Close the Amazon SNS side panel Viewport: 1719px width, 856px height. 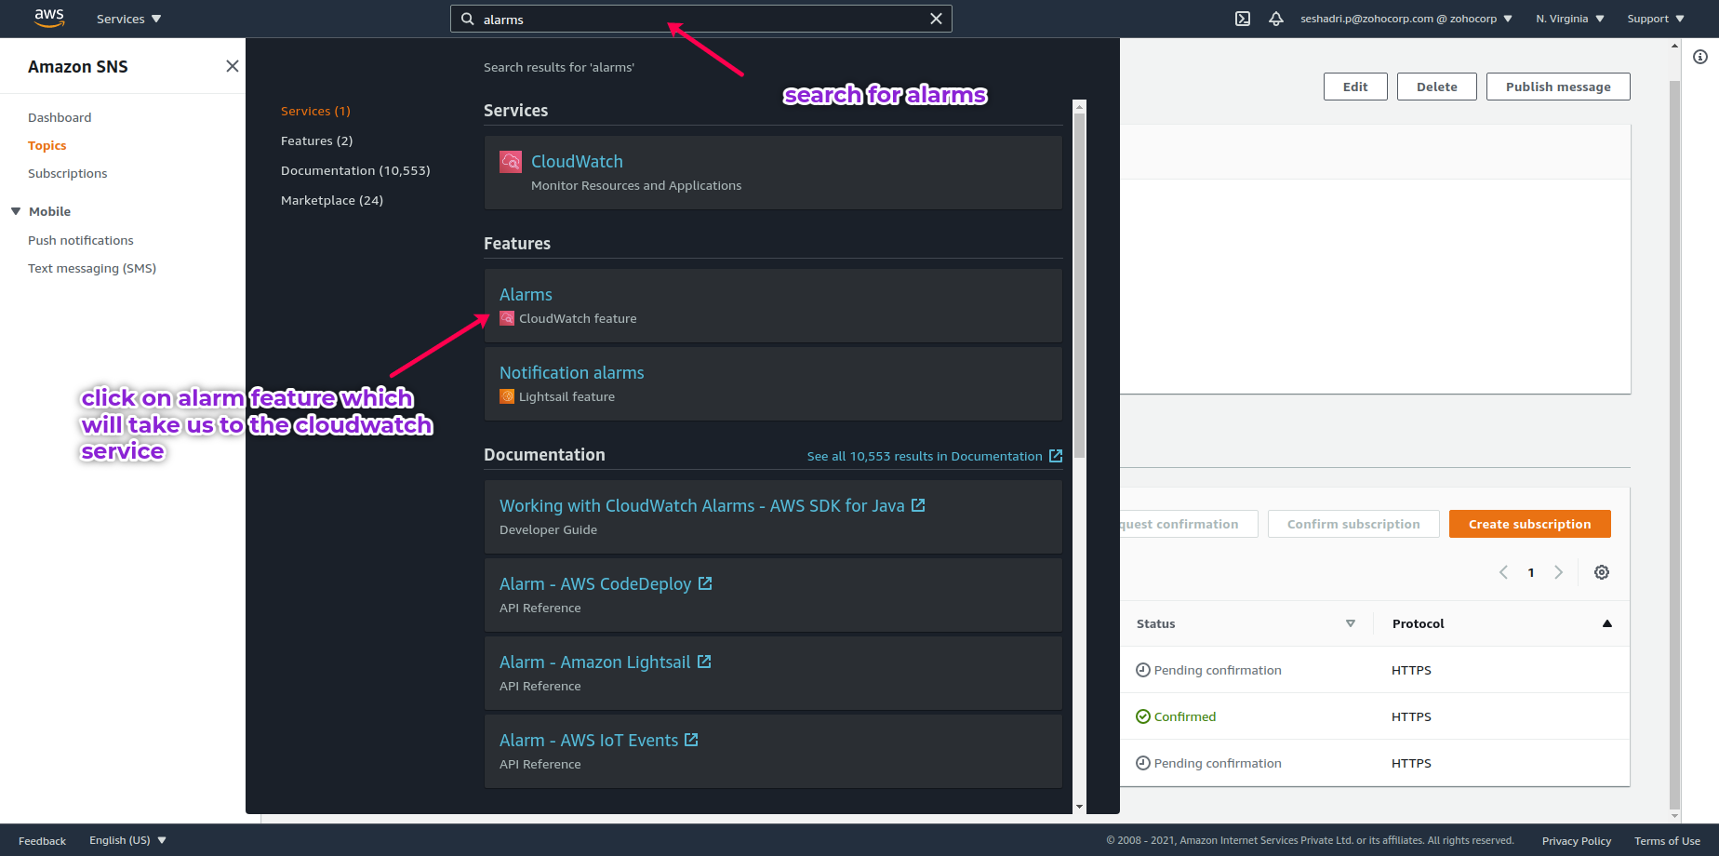tap(233, 66)
